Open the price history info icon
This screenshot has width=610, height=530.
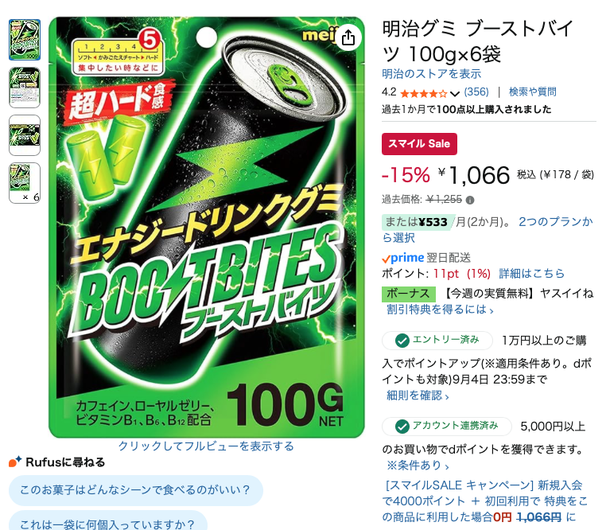coord(470,201)
